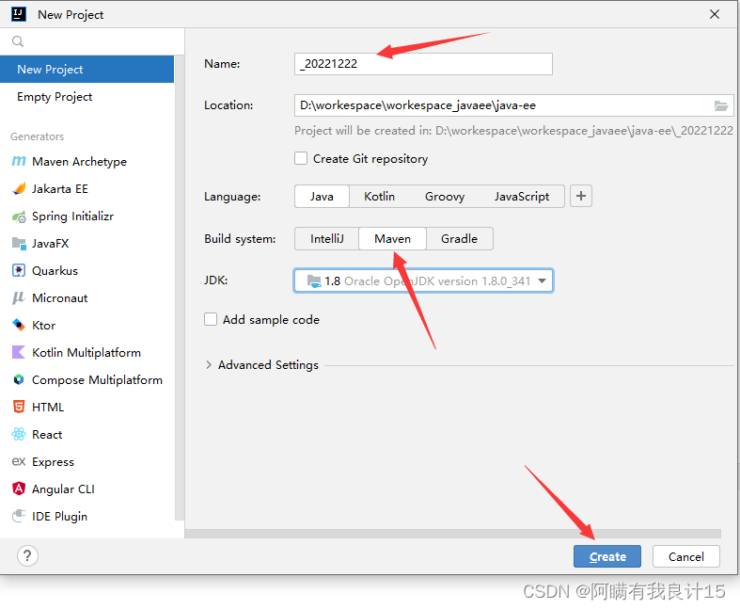Click the Angular CLI red icon
Viewport: 740px width, 609px height.
[x=19, y=489]
